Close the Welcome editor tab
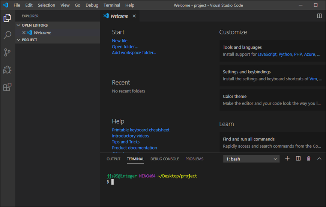 (x=134, y=16)
